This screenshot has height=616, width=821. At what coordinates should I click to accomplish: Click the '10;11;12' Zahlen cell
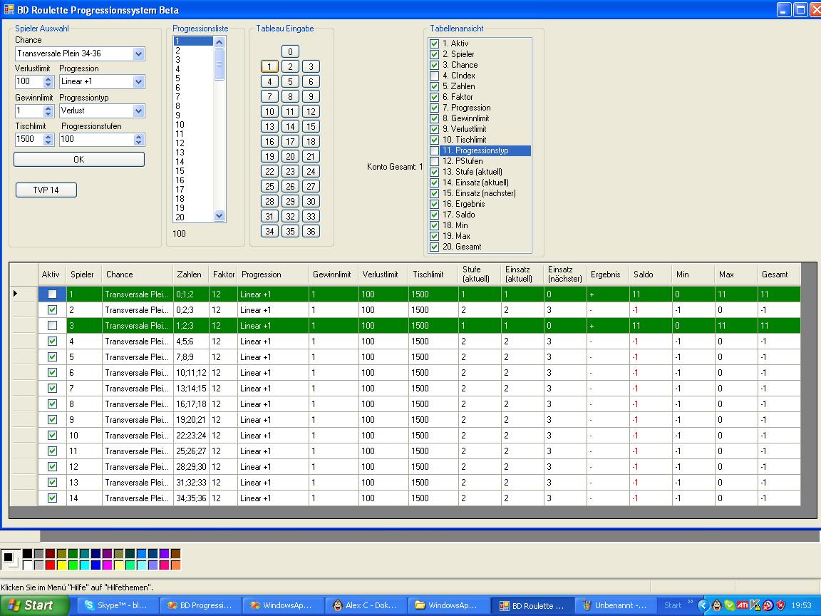click(x=191, y=372)
